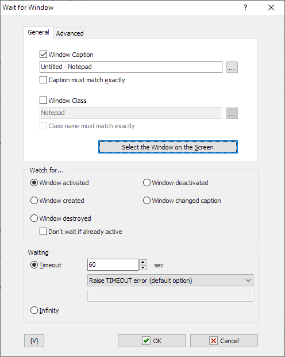Click the red X Cancel button

[224, 340]
